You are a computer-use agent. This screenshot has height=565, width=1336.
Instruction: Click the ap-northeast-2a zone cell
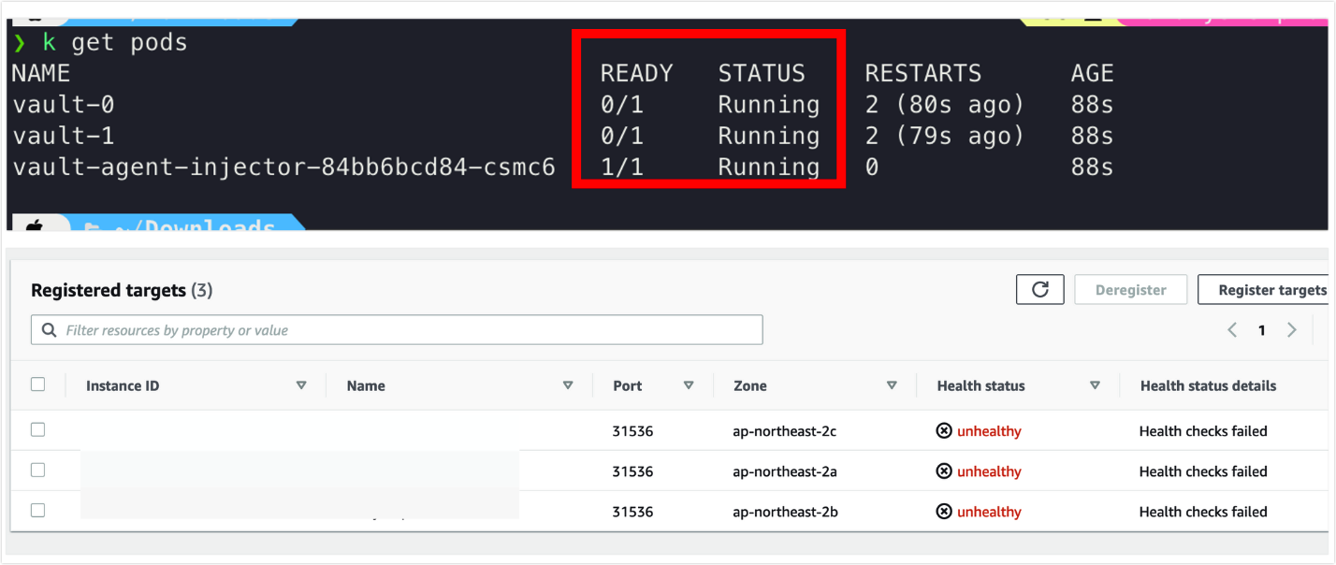(x=784, y=471)
